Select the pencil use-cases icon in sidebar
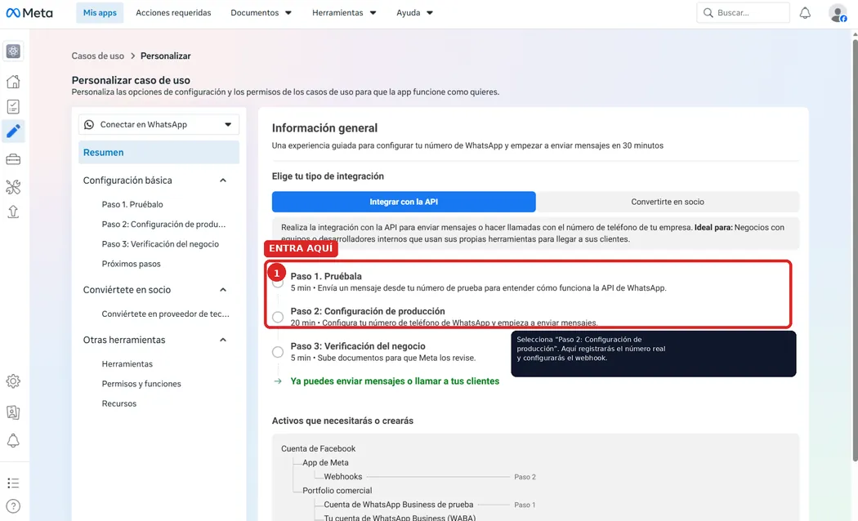Screen dimensions: 858x521 pyautogui.click(x=13, y=131)
